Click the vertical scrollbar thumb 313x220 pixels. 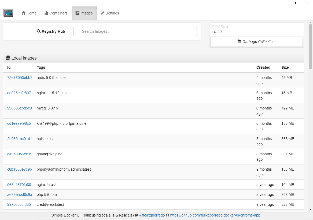point(310,47)
